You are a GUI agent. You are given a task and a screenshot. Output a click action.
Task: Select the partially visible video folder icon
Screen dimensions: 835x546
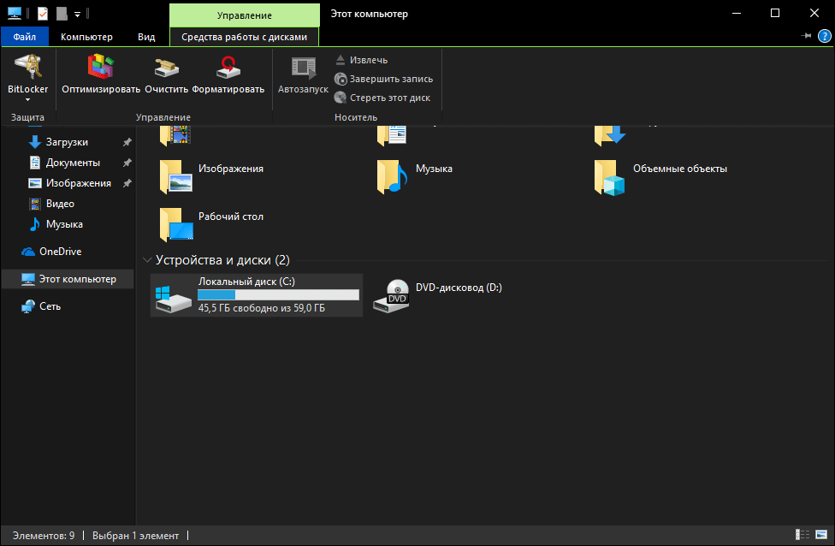(x=175, y=135)
